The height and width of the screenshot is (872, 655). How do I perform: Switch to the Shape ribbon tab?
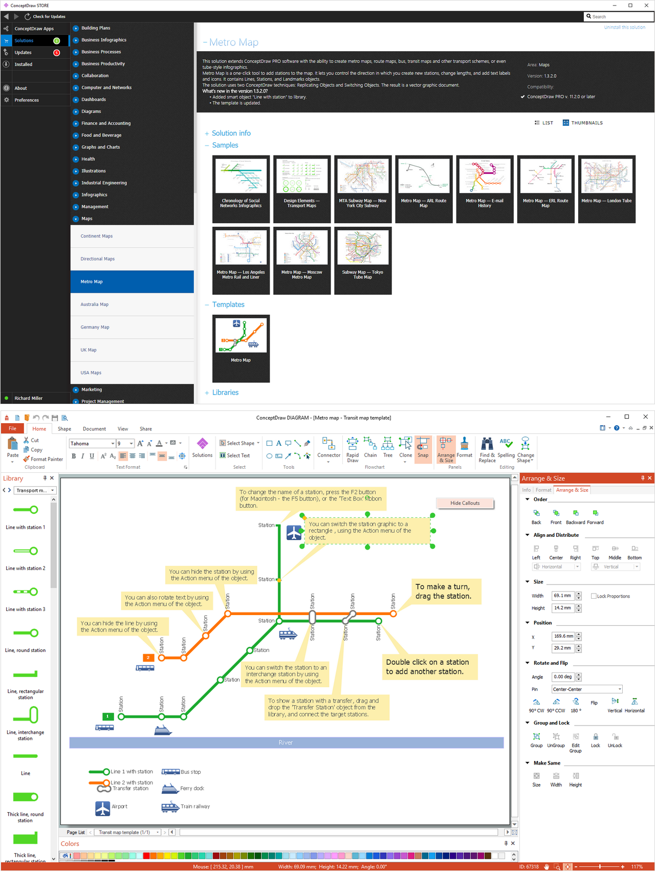pos(64,429)
